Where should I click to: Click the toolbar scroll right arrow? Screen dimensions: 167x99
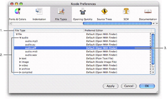(x=157, y=23)
